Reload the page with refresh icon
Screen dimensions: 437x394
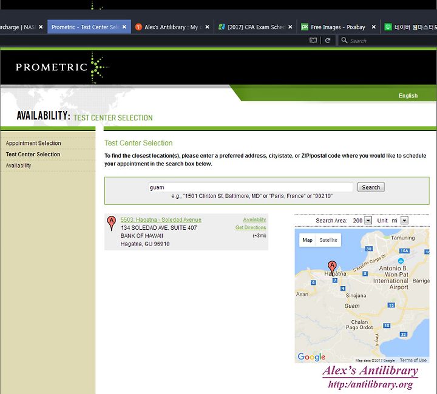tap(328, 41)
